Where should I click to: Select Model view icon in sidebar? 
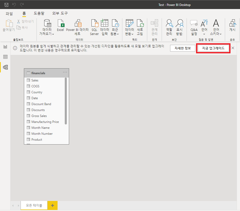click(x=5, y=67)
